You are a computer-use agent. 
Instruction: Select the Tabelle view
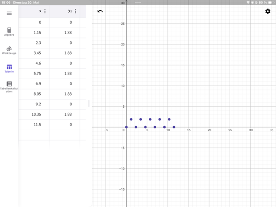(9, 68)
